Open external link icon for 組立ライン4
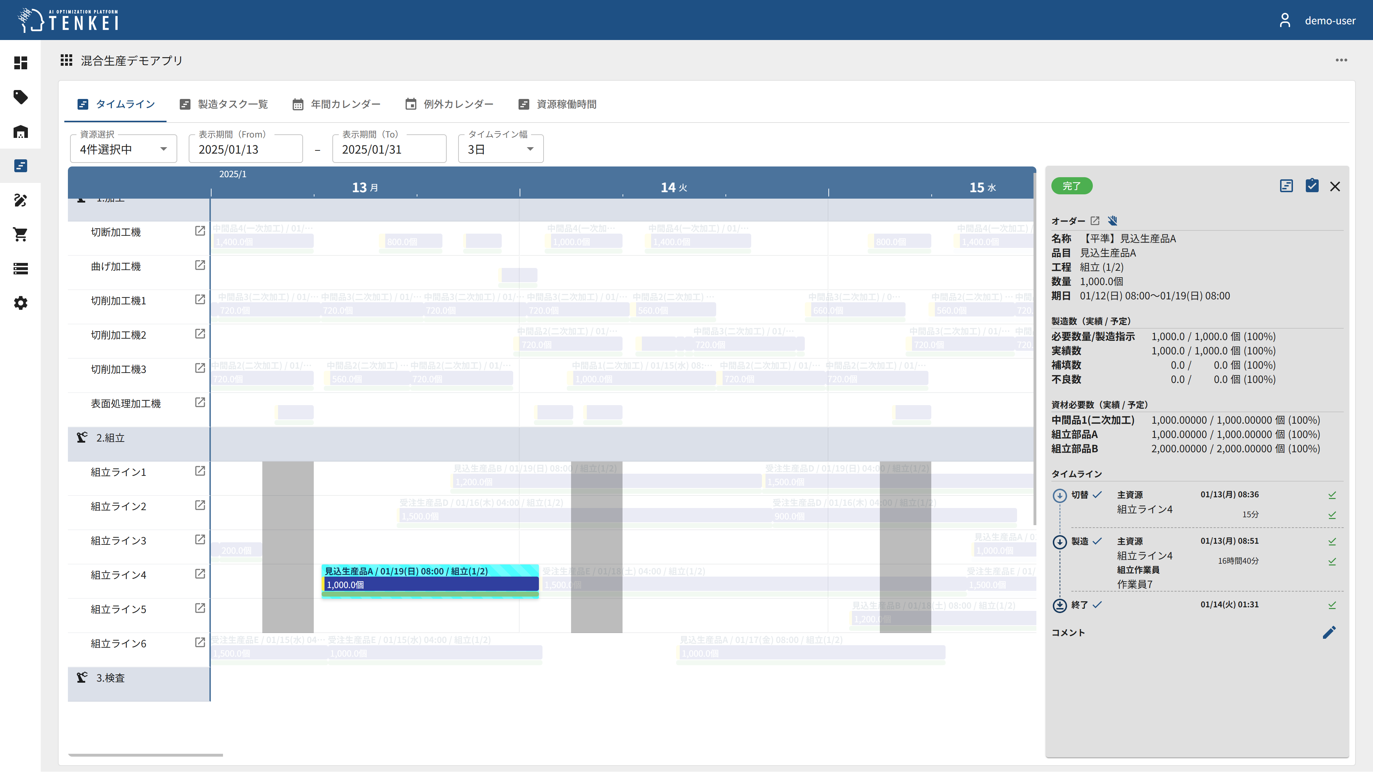 200,574
